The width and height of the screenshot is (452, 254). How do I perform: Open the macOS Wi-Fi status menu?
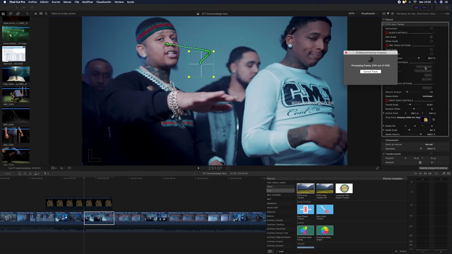click(x=415, y=2)
